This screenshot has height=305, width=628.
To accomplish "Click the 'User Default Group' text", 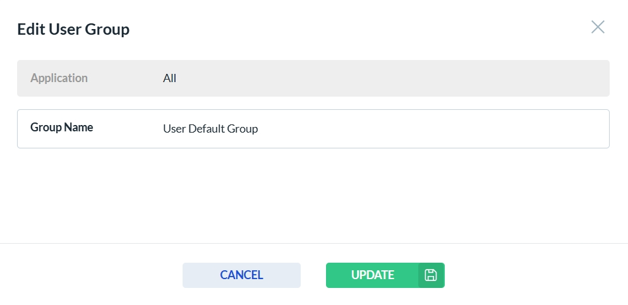I will pyautogui.click(x=210, y=129).
